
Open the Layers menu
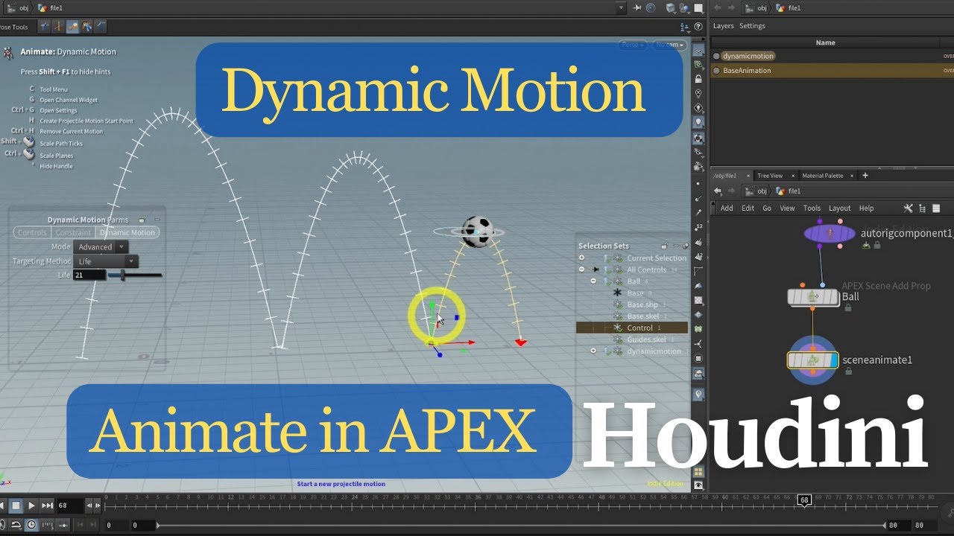coord(724,26)
